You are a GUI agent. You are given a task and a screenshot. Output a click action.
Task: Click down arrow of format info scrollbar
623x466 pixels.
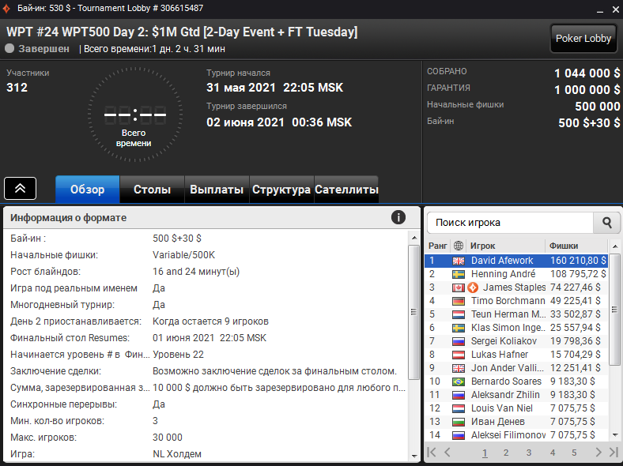(414, 456)
